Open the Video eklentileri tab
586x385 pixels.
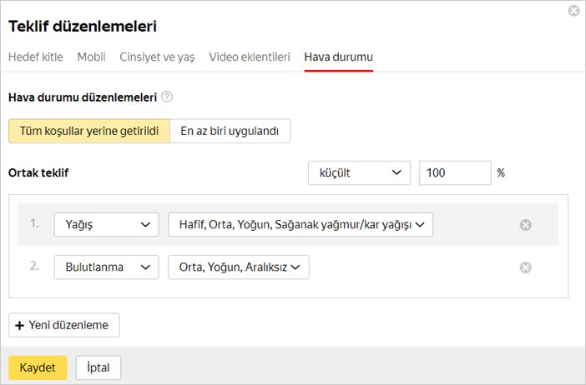pos(249,57)
